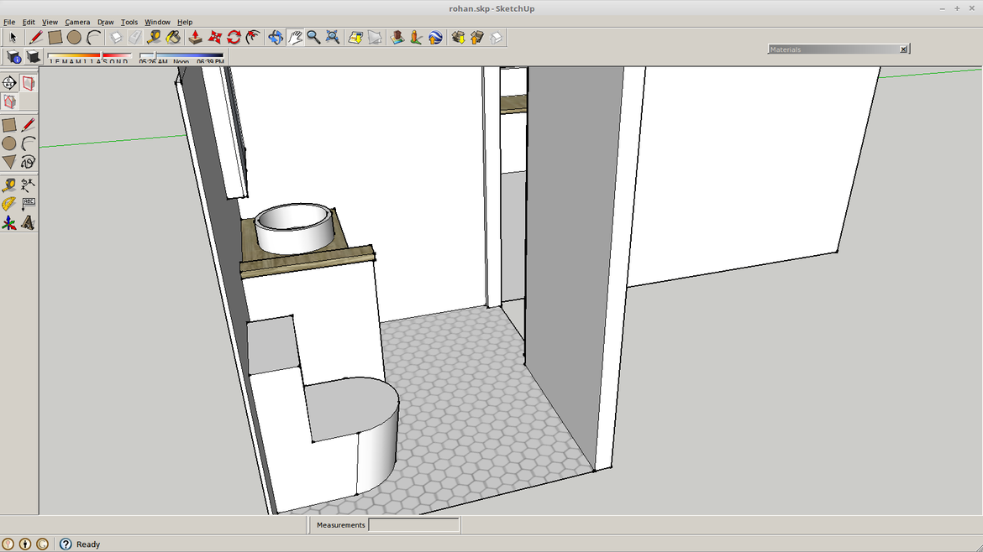Select the Polygon tool in side toolbar
Viewport: 983px width, 552px height.
point(9,162)
